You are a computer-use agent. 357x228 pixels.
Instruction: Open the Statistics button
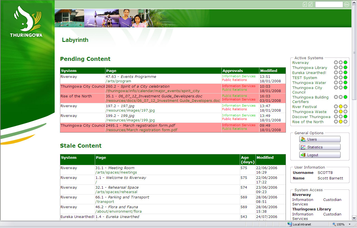click(320, 147)
